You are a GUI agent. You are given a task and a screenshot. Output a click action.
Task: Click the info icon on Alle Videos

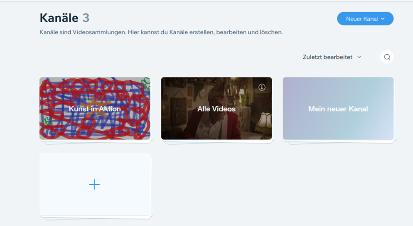click(x=262, y=87)
